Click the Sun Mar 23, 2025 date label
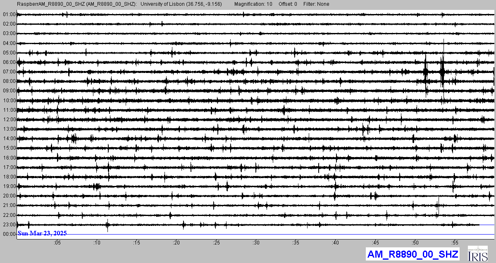 tap(42, 233)
